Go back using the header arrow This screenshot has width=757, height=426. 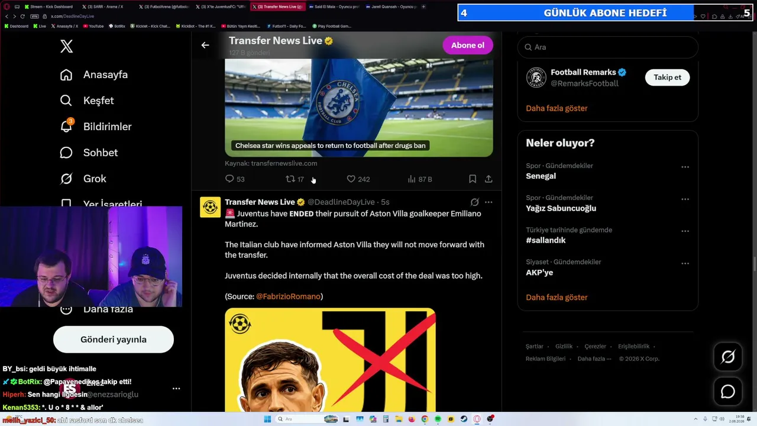[205, 45]
